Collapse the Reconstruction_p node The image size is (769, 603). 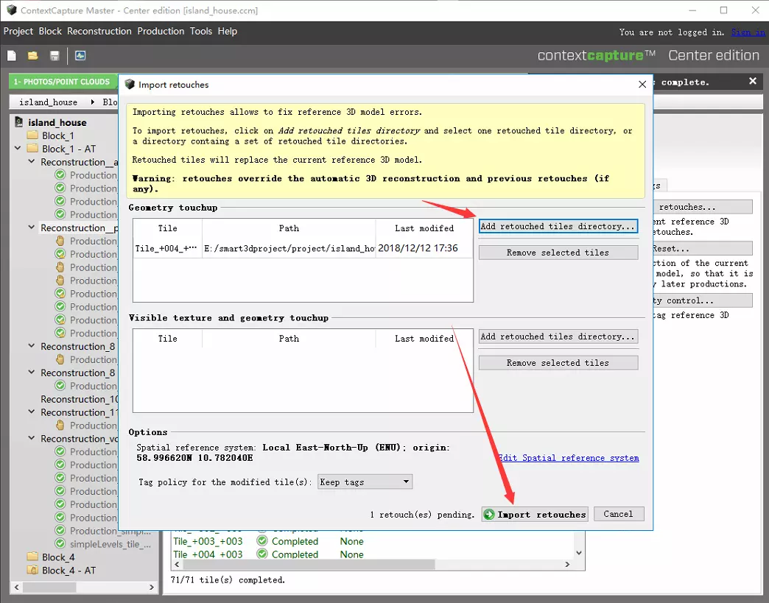click(32, 227)
